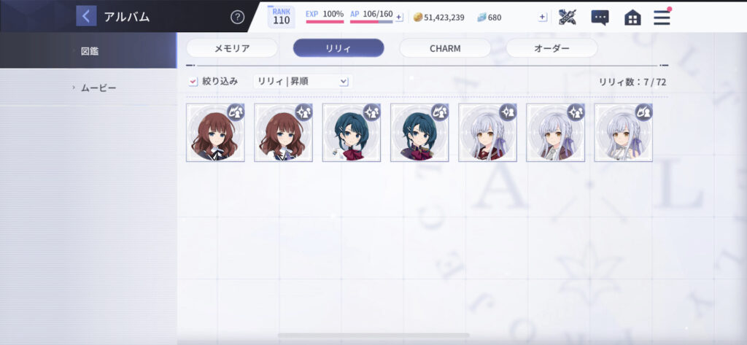
Task: Toggle the 絞り込み filter checkbox
Action: [193, 82]
